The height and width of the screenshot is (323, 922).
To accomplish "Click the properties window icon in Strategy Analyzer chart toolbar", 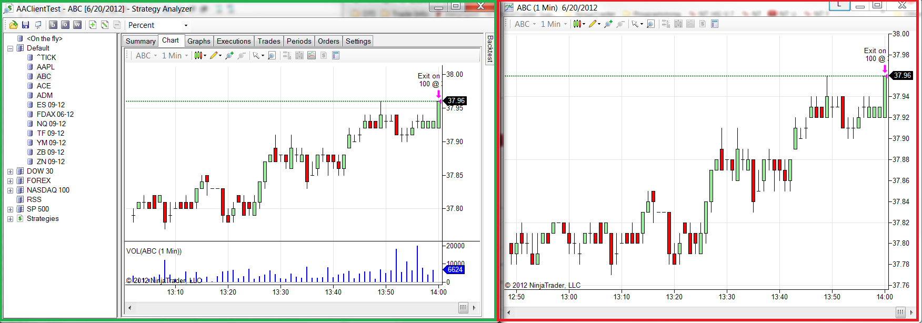I will click(x=336, y=55).
